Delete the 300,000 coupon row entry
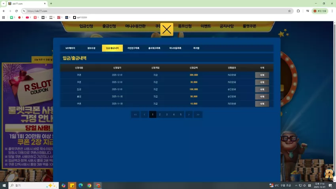 tap(262, 75)
